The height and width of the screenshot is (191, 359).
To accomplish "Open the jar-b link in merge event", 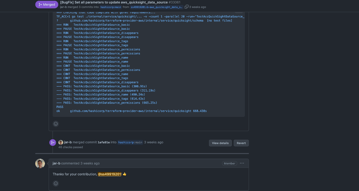I will (x=68, y=142).
